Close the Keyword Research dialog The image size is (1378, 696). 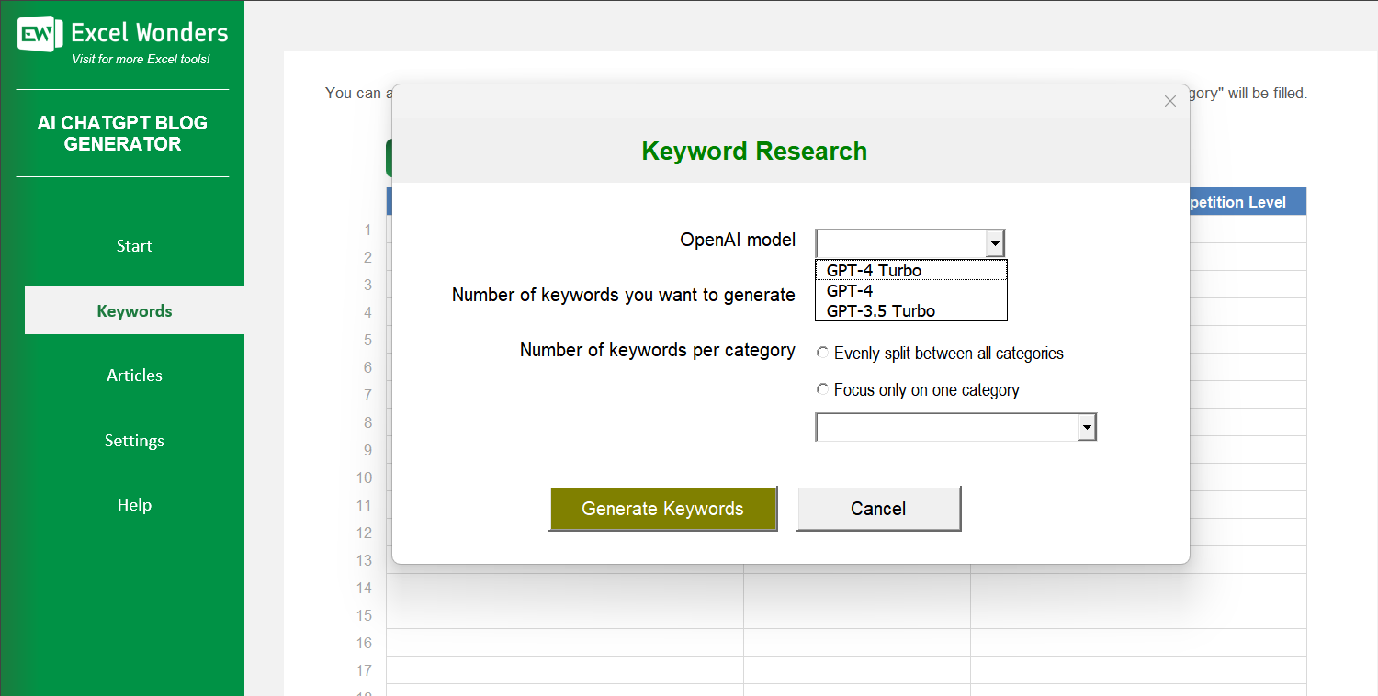pyautogui.click(x=1169, y=101)
